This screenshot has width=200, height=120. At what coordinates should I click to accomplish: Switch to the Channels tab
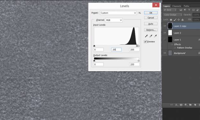176,6
